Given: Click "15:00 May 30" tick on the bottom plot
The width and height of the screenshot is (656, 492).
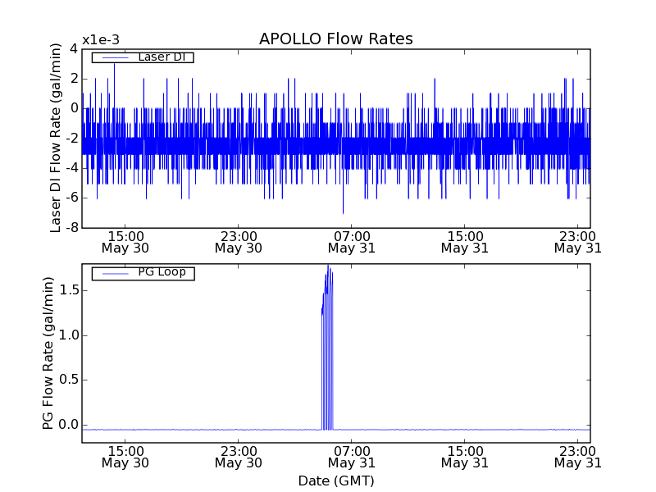Looking at the screenshot, I should click(125, 457).
